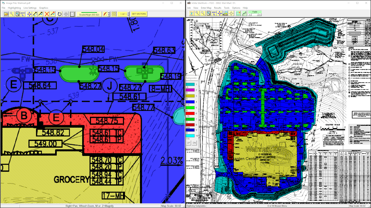Select subgrade 6 red color swatch
This screenshot has height=208, width=371.
pos(190,113)
